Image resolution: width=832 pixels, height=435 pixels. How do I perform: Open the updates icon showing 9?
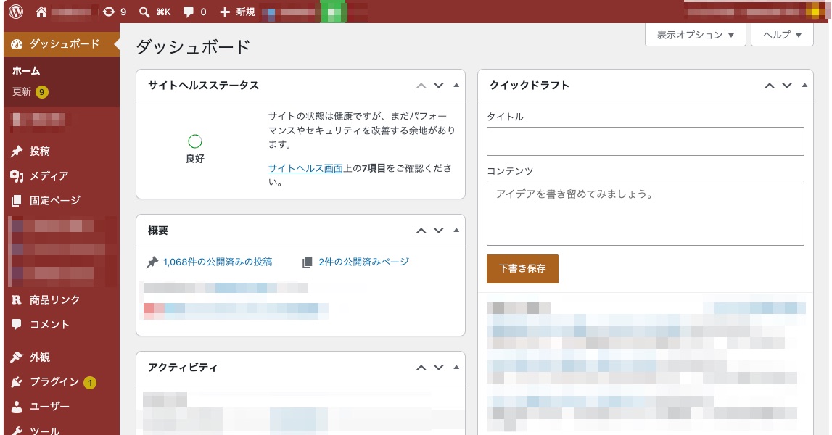click(x=109, y=12)
